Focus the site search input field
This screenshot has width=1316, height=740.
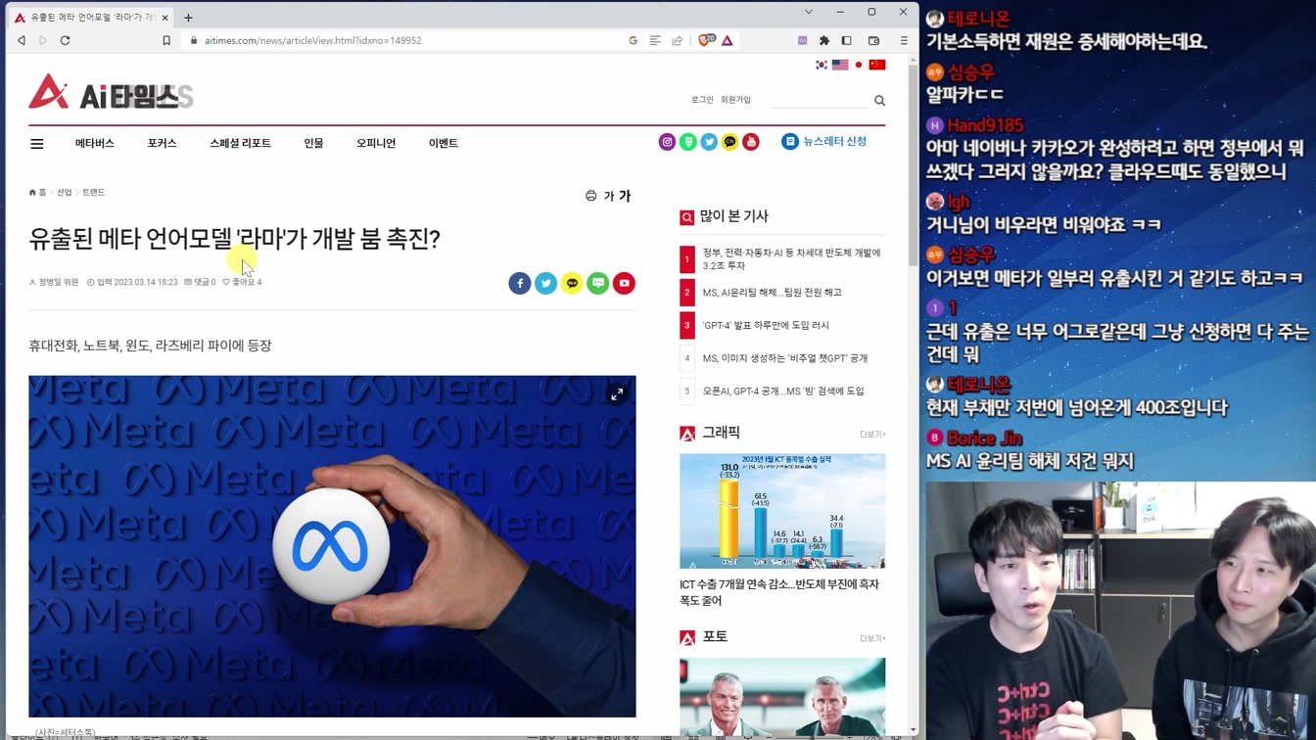click(x=819, y=100)
